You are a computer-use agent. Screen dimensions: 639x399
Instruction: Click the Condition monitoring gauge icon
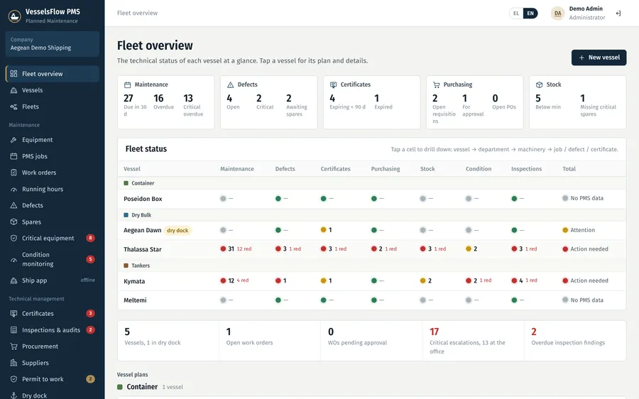tap(14, 259)
